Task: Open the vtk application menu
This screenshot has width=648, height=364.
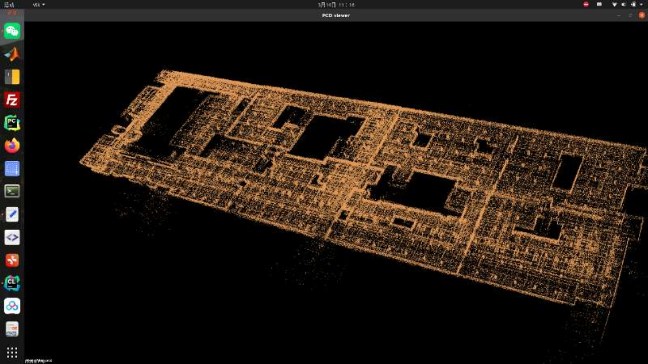Action: pos(38,5)
